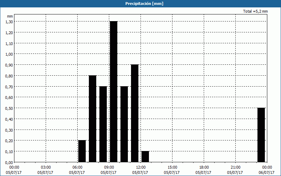Click the y-axis value 0,40
The image size is (281, 176).
click(x=9, y=119)
